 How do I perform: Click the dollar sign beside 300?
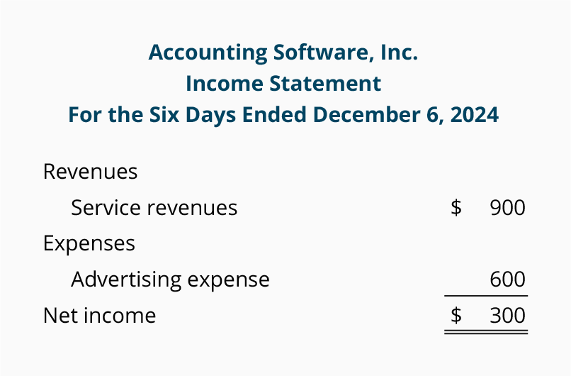tap(456, 316)
